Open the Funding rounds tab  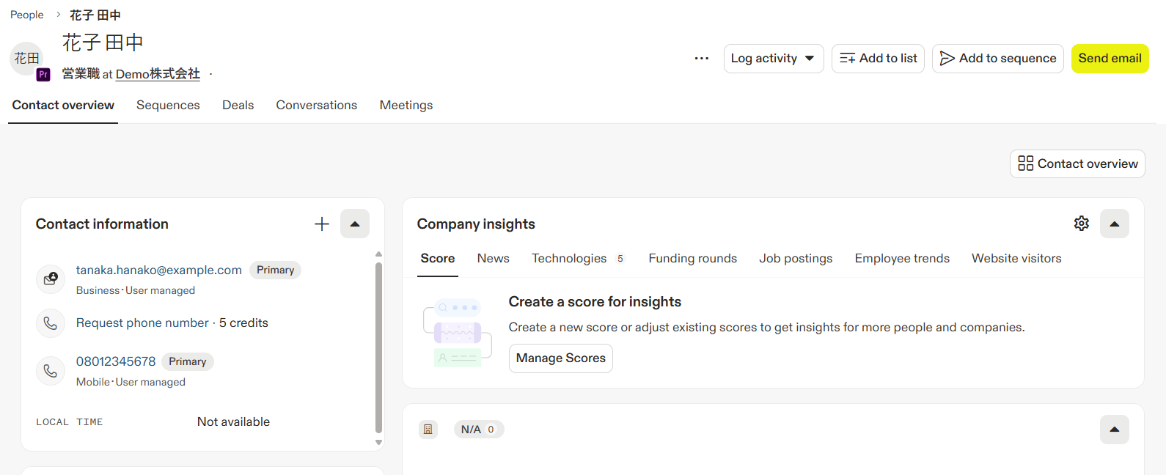(692, 259)
